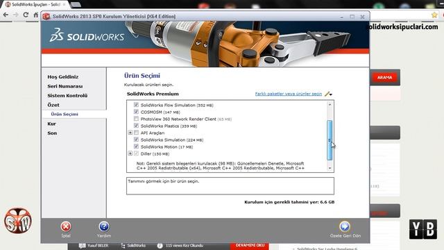Go to Sistem Kontrolü step

[67, 96]
